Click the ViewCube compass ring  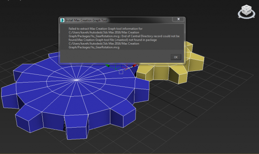[246, 18]
